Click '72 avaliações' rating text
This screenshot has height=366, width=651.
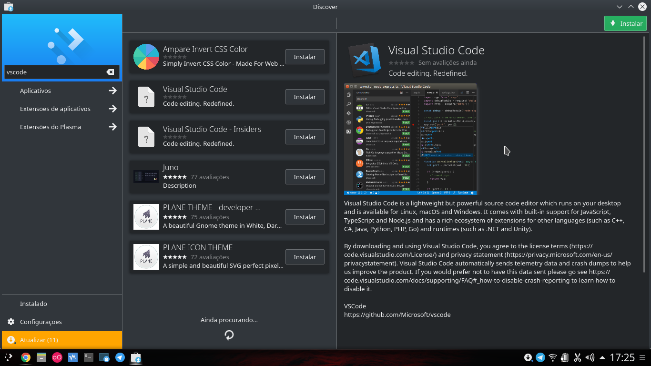(210, 257)
